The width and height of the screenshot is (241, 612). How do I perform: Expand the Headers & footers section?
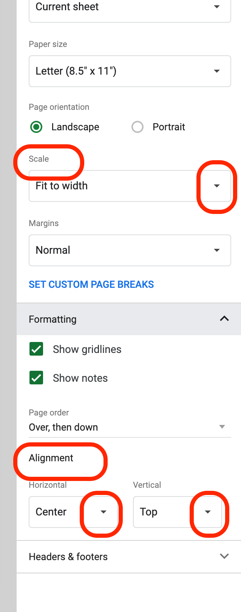[128, 556]
